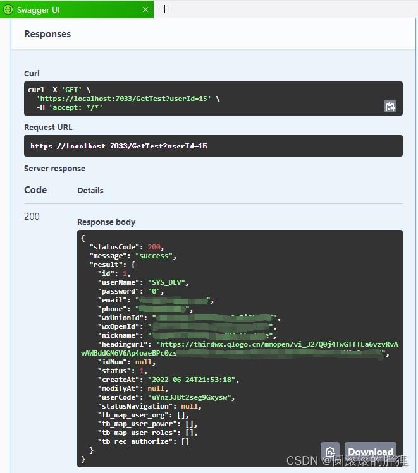This screenshot has height=473, width=418.
Task: Click the "result": { line
Action: (112, 265)
